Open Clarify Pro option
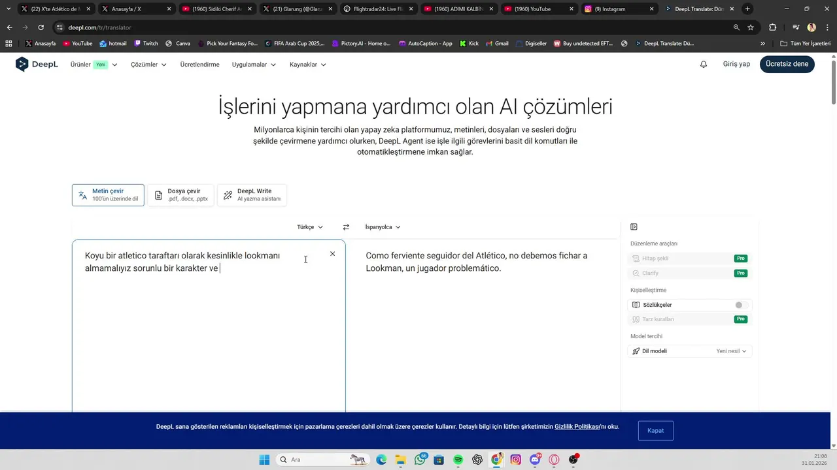837x470 pixels. tap(689, 273)
